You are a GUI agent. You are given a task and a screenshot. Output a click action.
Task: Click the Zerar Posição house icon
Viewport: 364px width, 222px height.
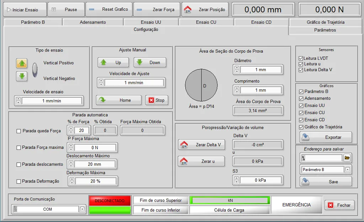[188, 10]
